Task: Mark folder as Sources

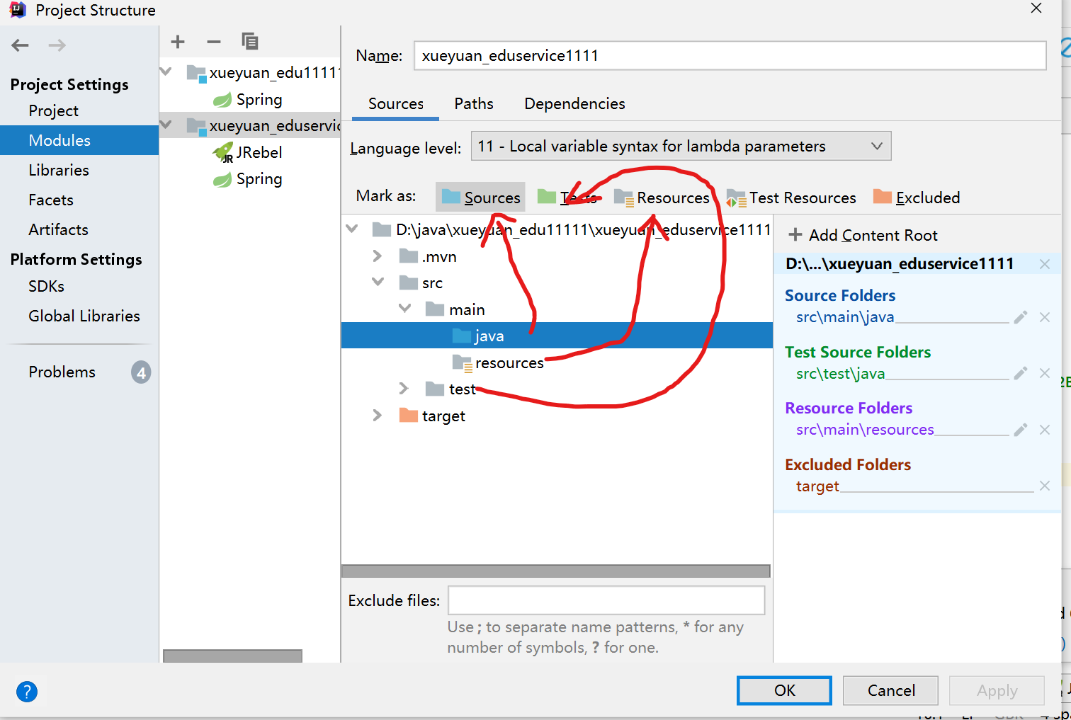Action: coord(480,198)
